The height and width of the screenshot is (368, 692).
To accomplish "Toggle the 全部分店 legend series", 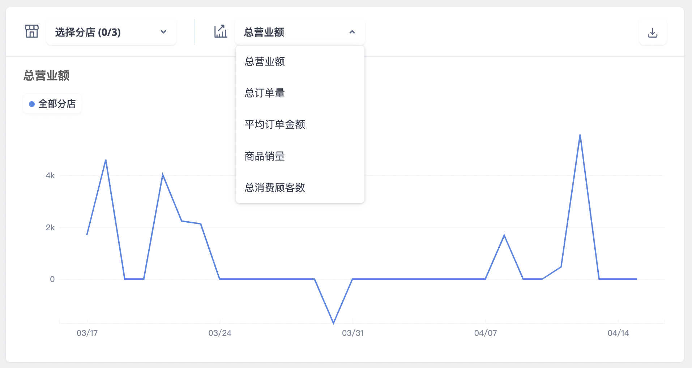I will pyautogui.click(x=52, y=104).
